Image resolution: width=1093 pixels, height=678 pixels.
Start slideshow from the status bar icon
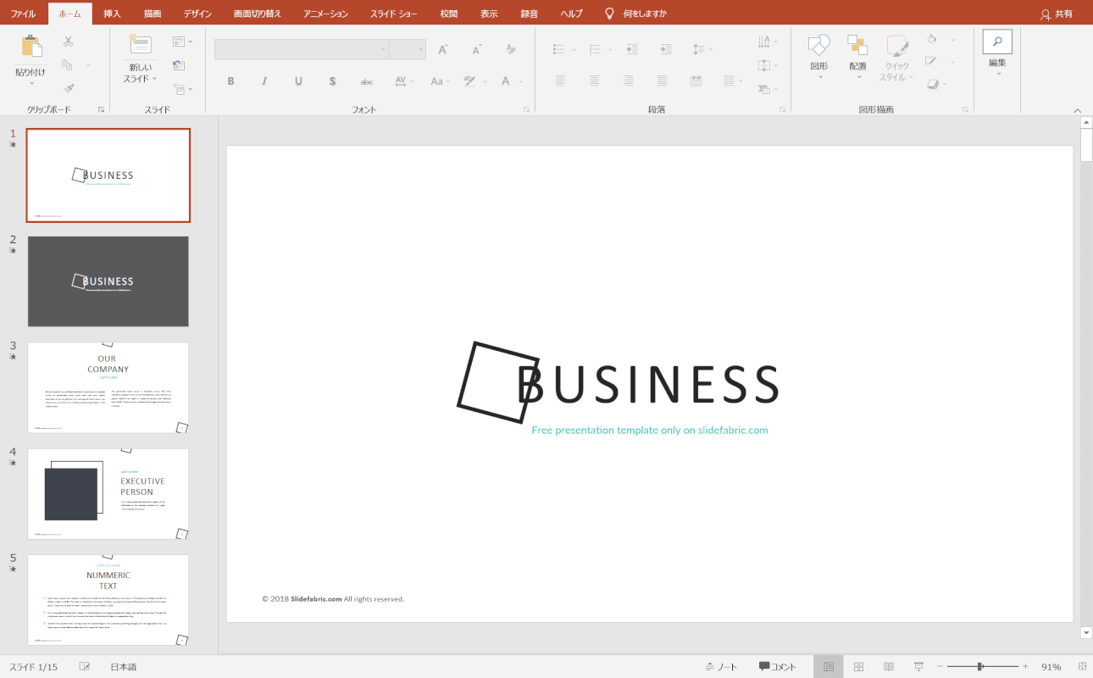[918, 667]
